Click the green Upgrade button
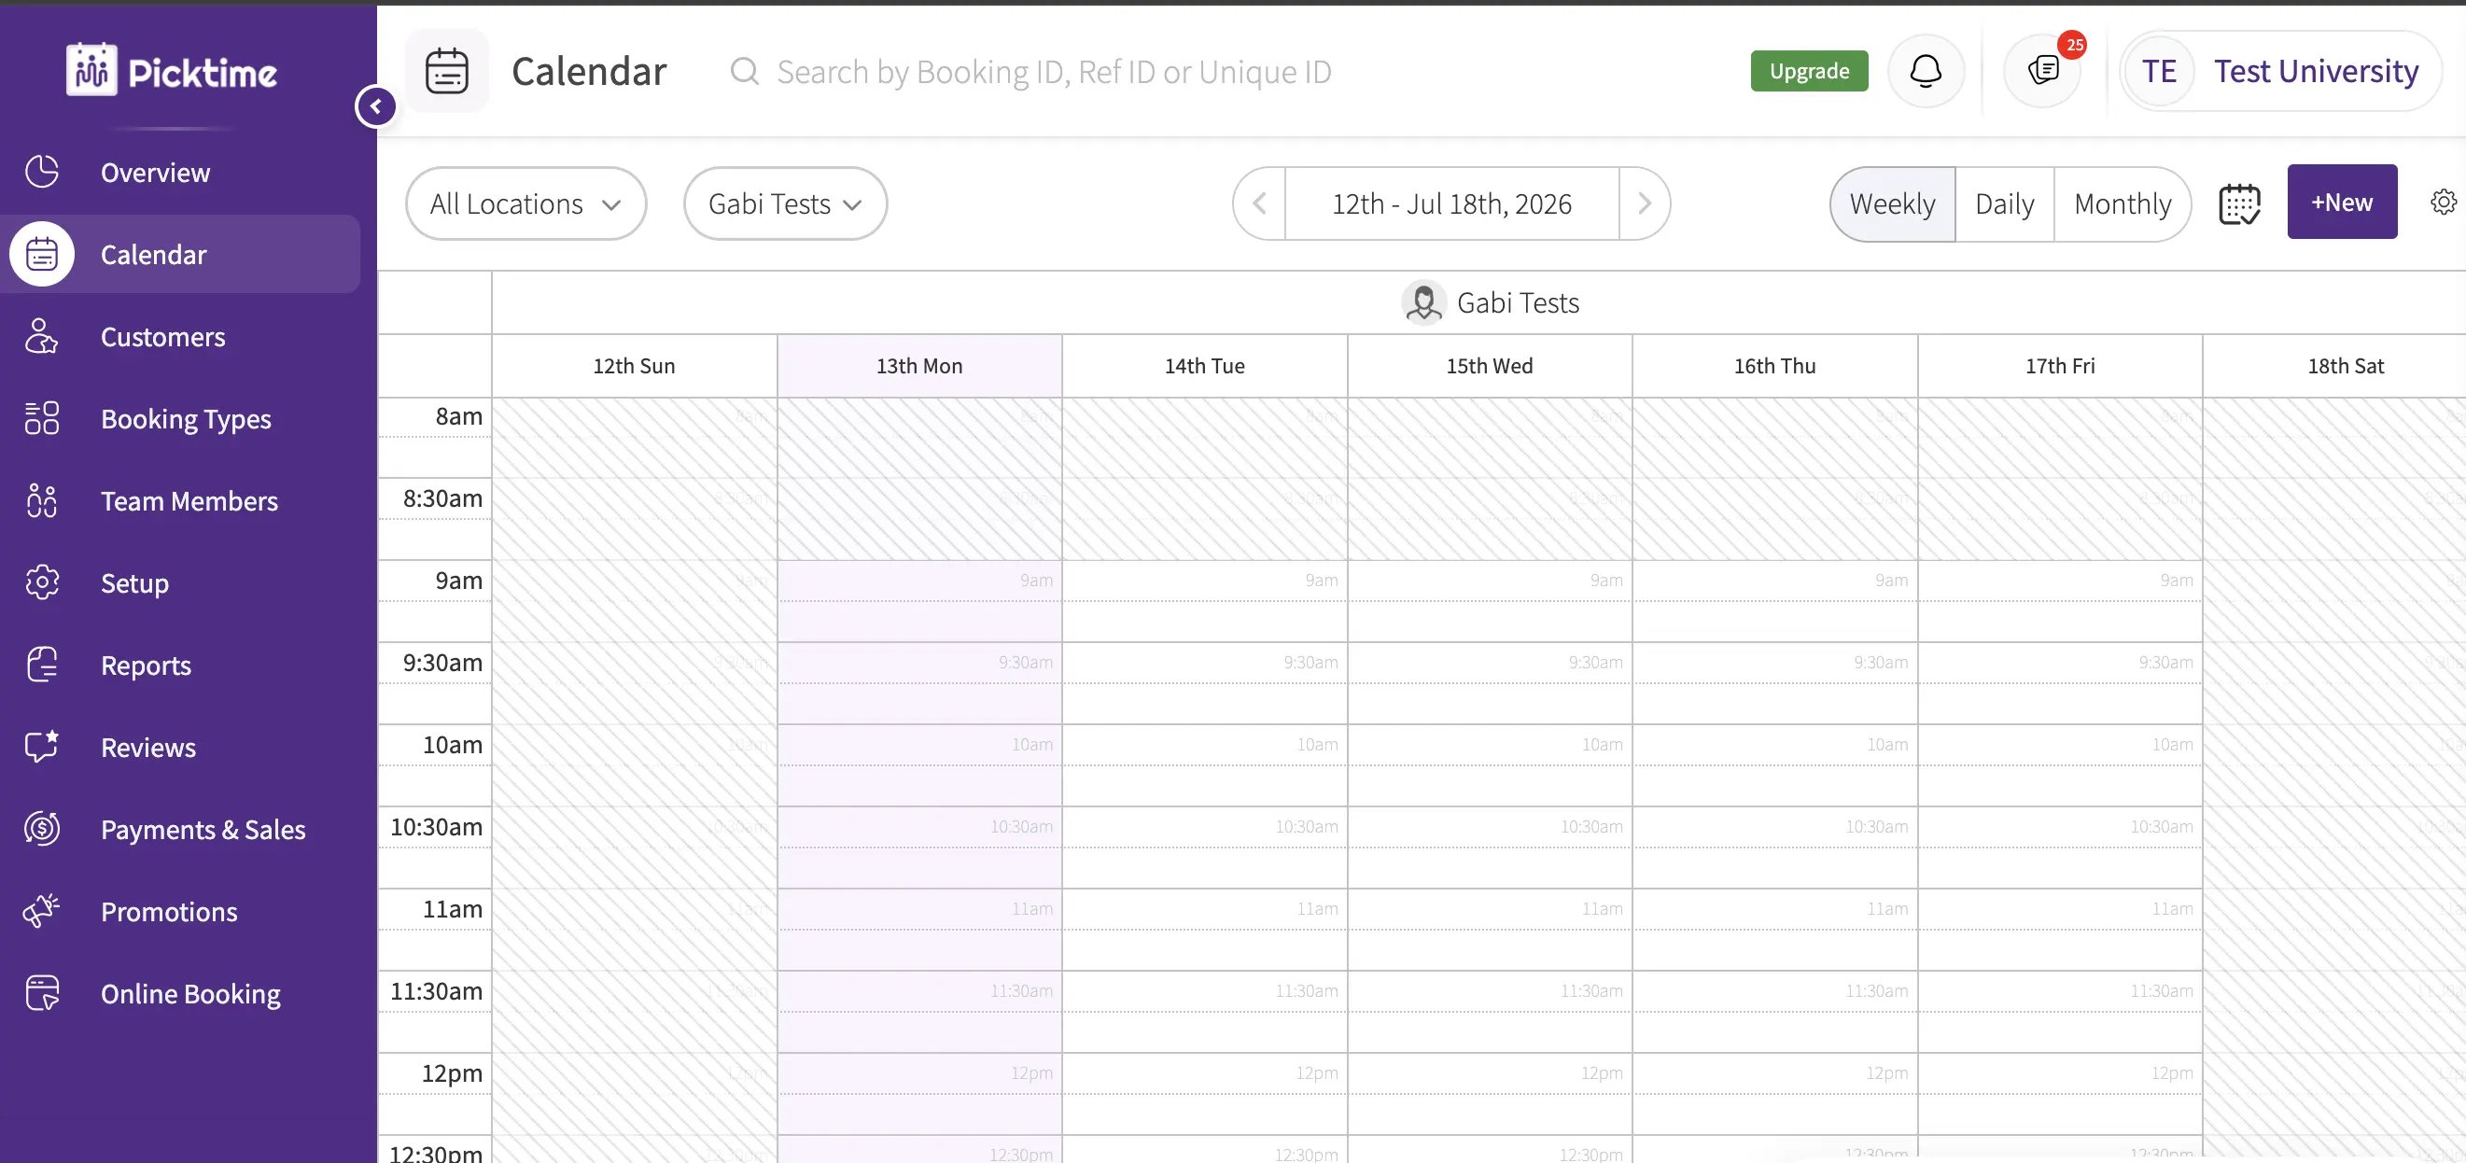The image size is (2466, 1163). coord(1809,71)
